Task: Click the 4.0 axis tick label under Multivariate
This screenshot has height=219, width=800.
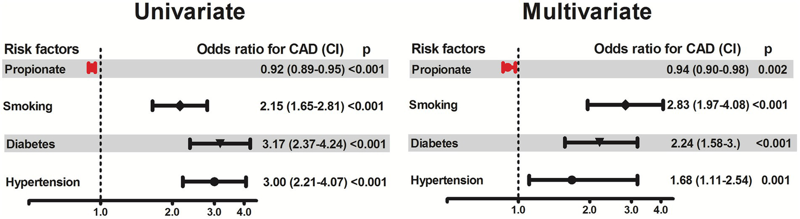Action: pos(660,210)
